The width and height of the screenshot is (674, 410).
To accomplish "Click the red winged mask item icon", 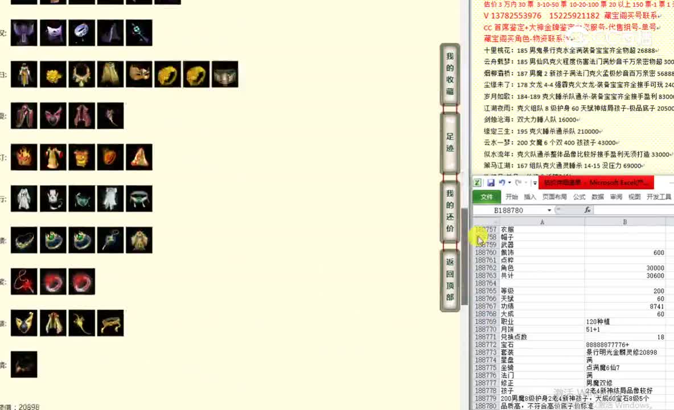I will (54, 116).
